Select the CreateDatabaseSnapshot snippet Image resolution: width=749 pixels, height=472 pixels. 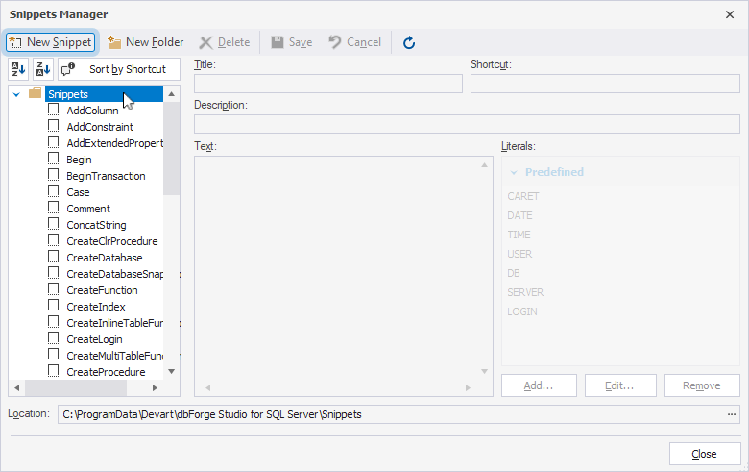(114, 274)
